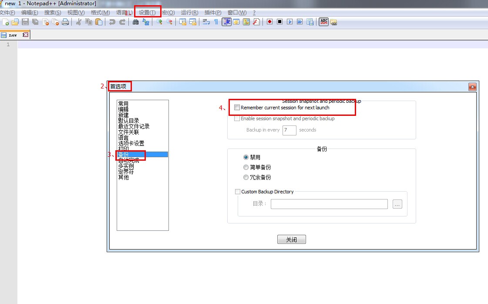The width and height of the screenshot is (488, 304).
Task: Open the 格式(M) menu
Action: (x=100, y=13)
